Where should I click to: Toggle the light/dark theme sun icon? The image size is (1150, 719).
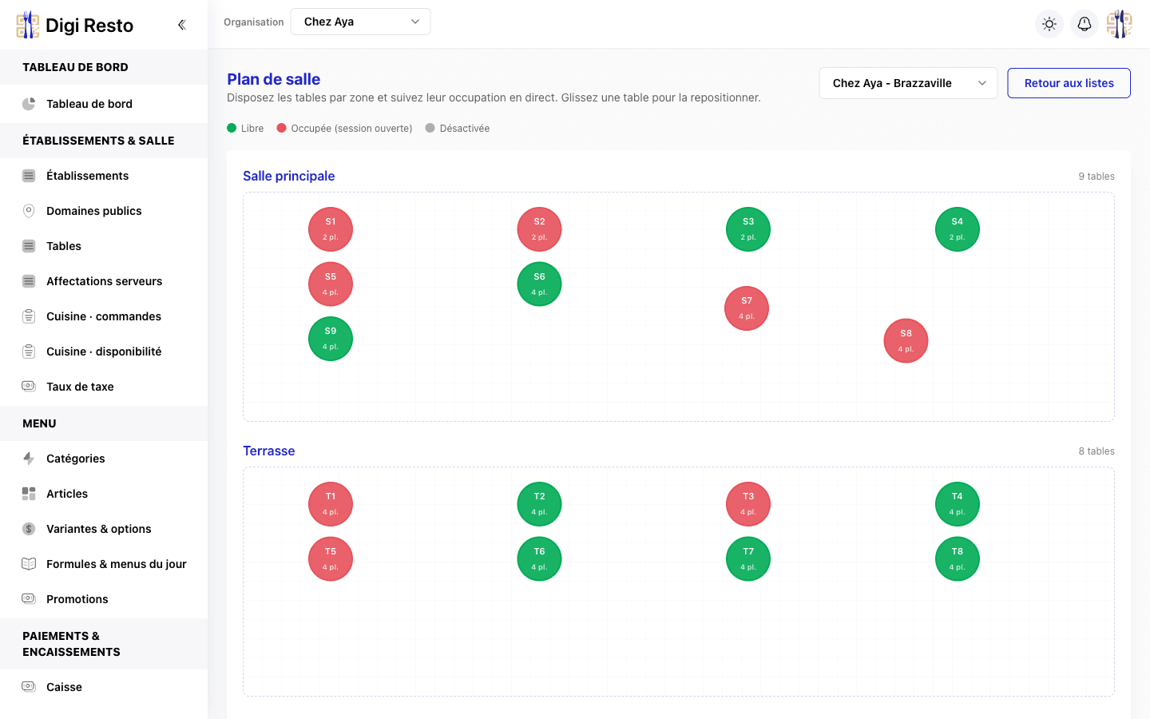pos(1049,24)
